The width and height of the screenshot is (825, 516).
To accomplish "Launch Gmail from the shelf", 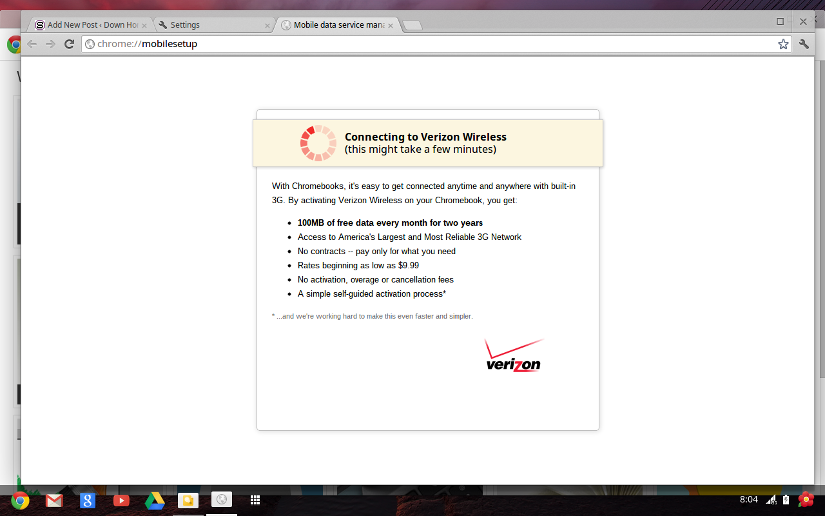I will coord(54,501).
